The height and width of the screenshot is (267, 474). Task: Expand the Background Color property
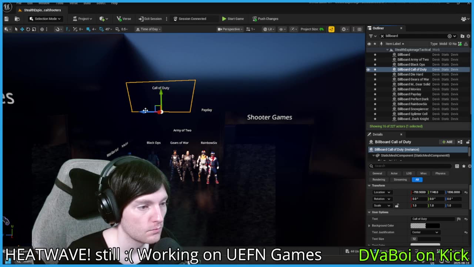coord(369,225)
